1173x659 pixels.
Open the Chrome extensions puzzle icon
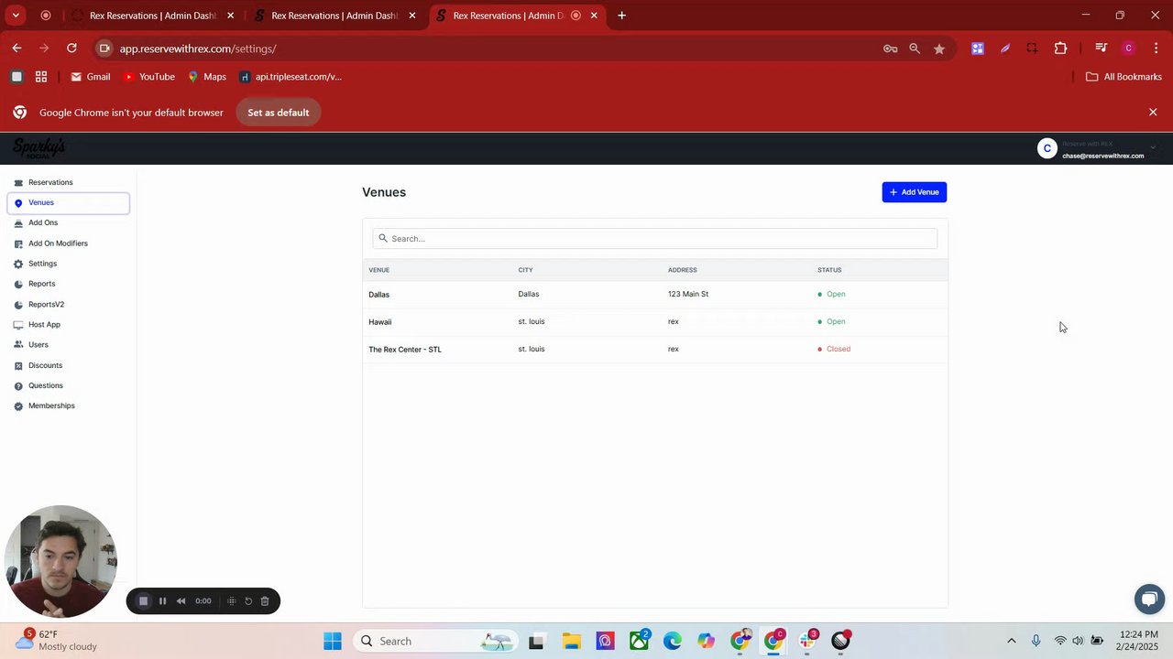tap(1060, 49)
